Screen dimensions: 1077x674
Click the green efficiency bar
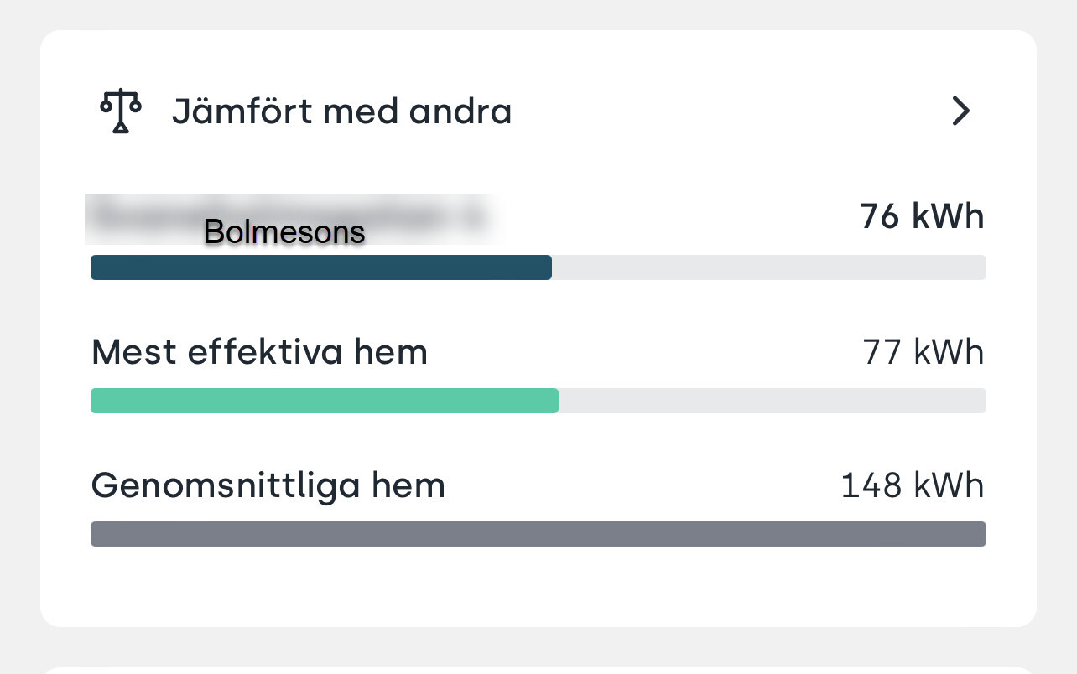(x=324, y=401)
